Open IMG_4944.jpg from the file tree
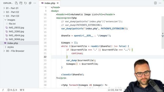The height and width of the screenshot is (92, 164). click(19, 36)
